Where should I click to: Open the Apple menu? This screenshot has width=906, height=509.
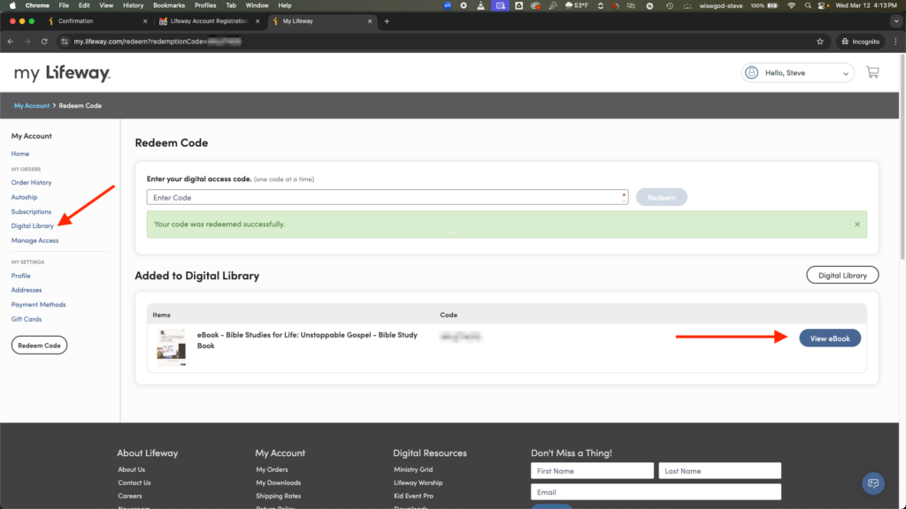coord(12,5)
